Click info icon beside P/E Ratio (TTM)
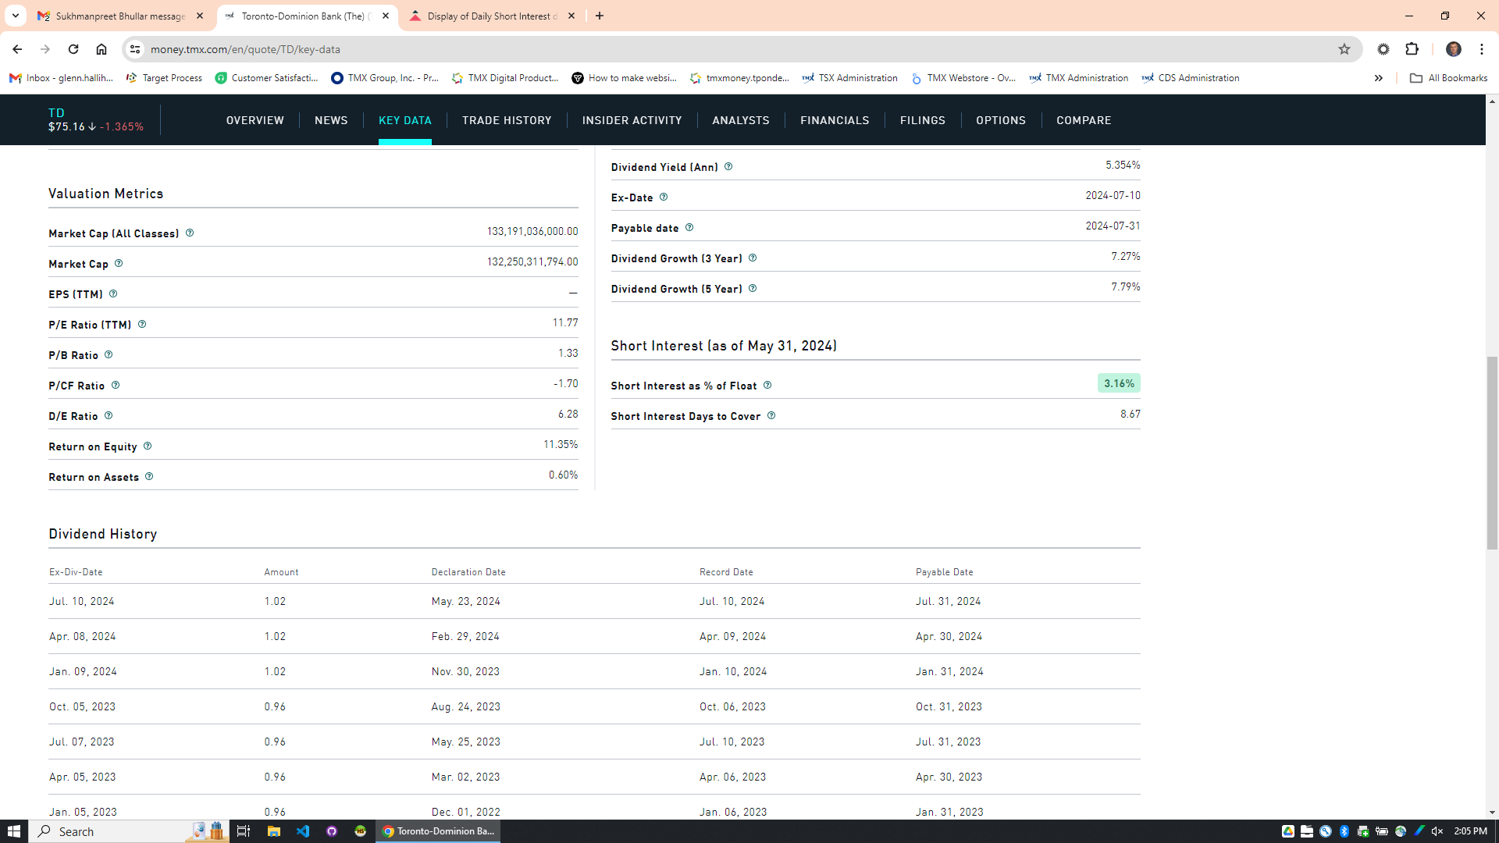Screen dimensions: 1499x843 pyautogui.click(x=142, y=324)
